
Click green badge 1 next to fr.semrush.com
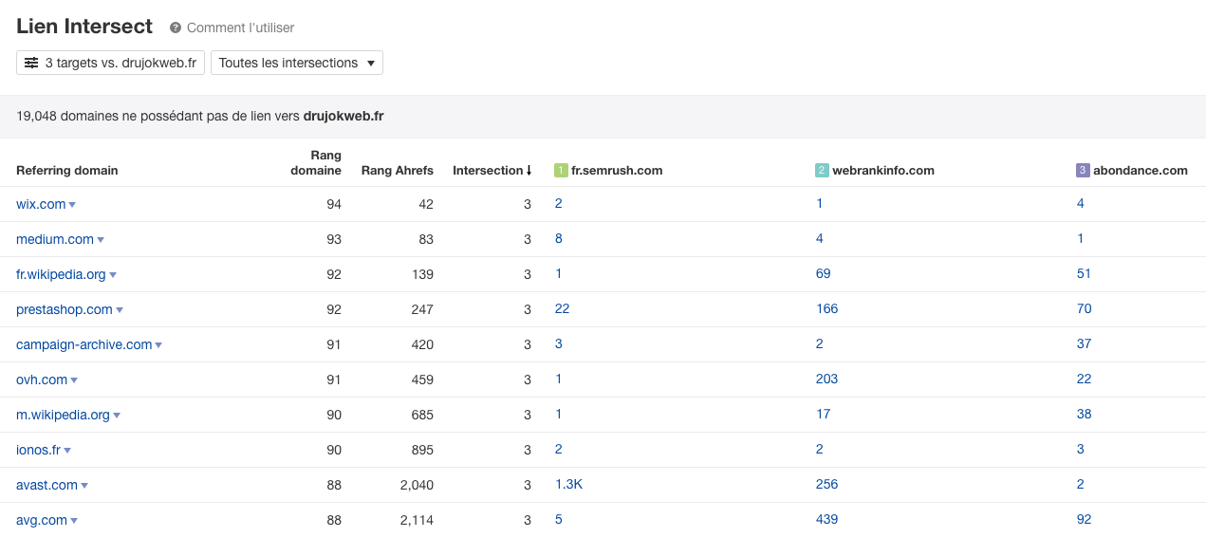561,171
